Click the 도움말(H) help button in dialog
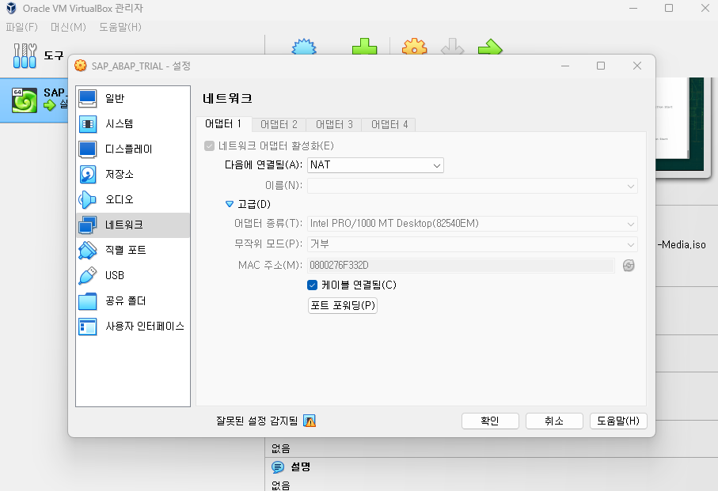 618,421
